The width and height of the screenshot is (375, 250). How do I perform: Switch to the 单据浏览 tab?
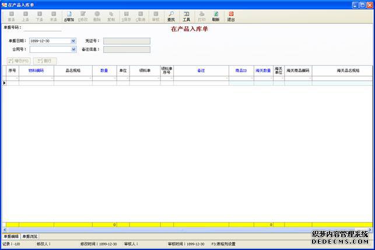click(30, 237)
